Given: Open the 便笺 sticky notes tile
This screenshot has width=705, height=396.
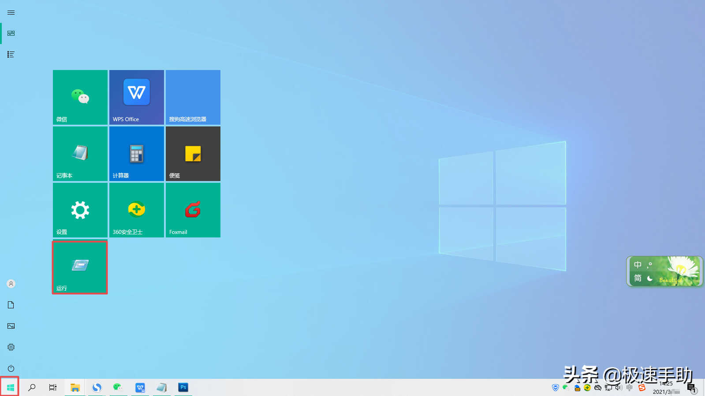Looking at the screenshot, I should coord(193,154).
